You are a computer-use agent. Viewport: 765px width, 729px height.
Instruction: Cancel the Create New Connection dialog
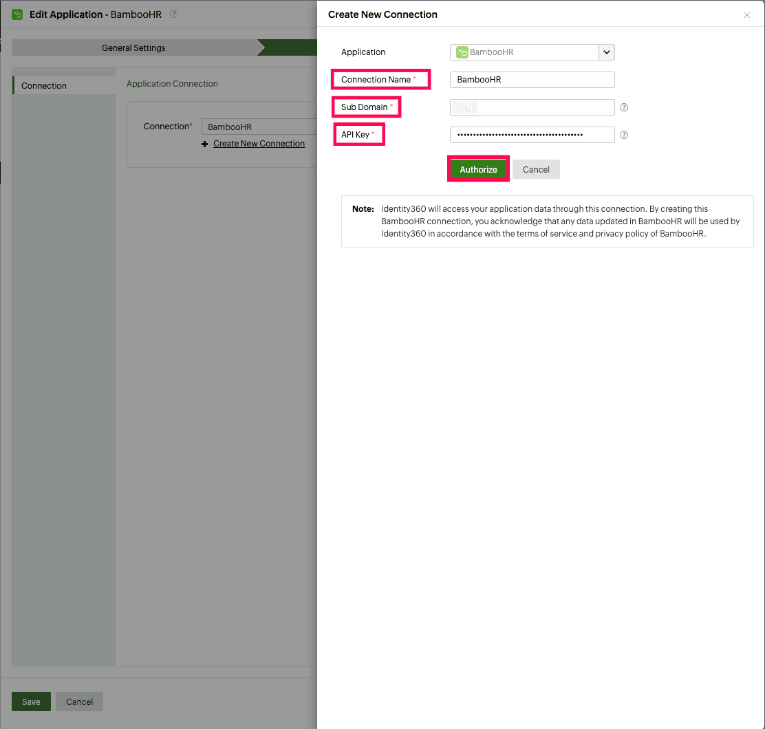point(536,168)
